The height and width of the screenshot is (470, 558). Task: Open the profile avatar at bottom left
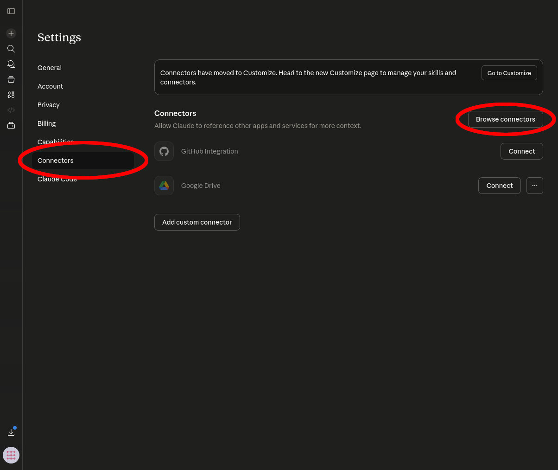(x=11, y=455)
